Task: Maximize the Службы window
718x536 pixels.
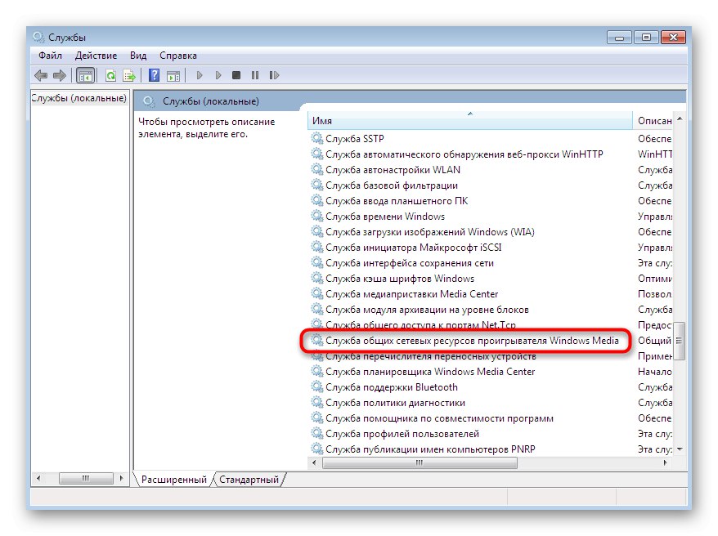Action: 646,38
